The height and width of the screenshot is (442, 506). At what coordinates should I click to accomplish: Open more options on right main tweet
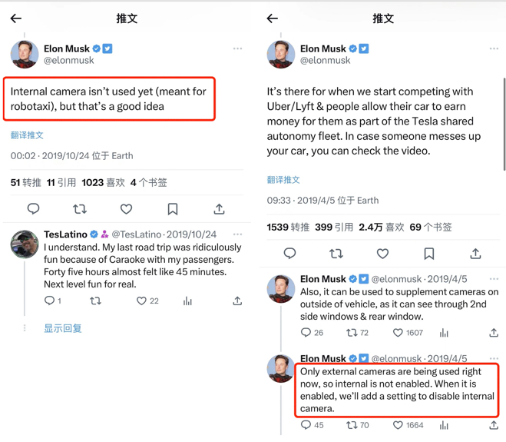pyautogui.click(x=494, y=48)
